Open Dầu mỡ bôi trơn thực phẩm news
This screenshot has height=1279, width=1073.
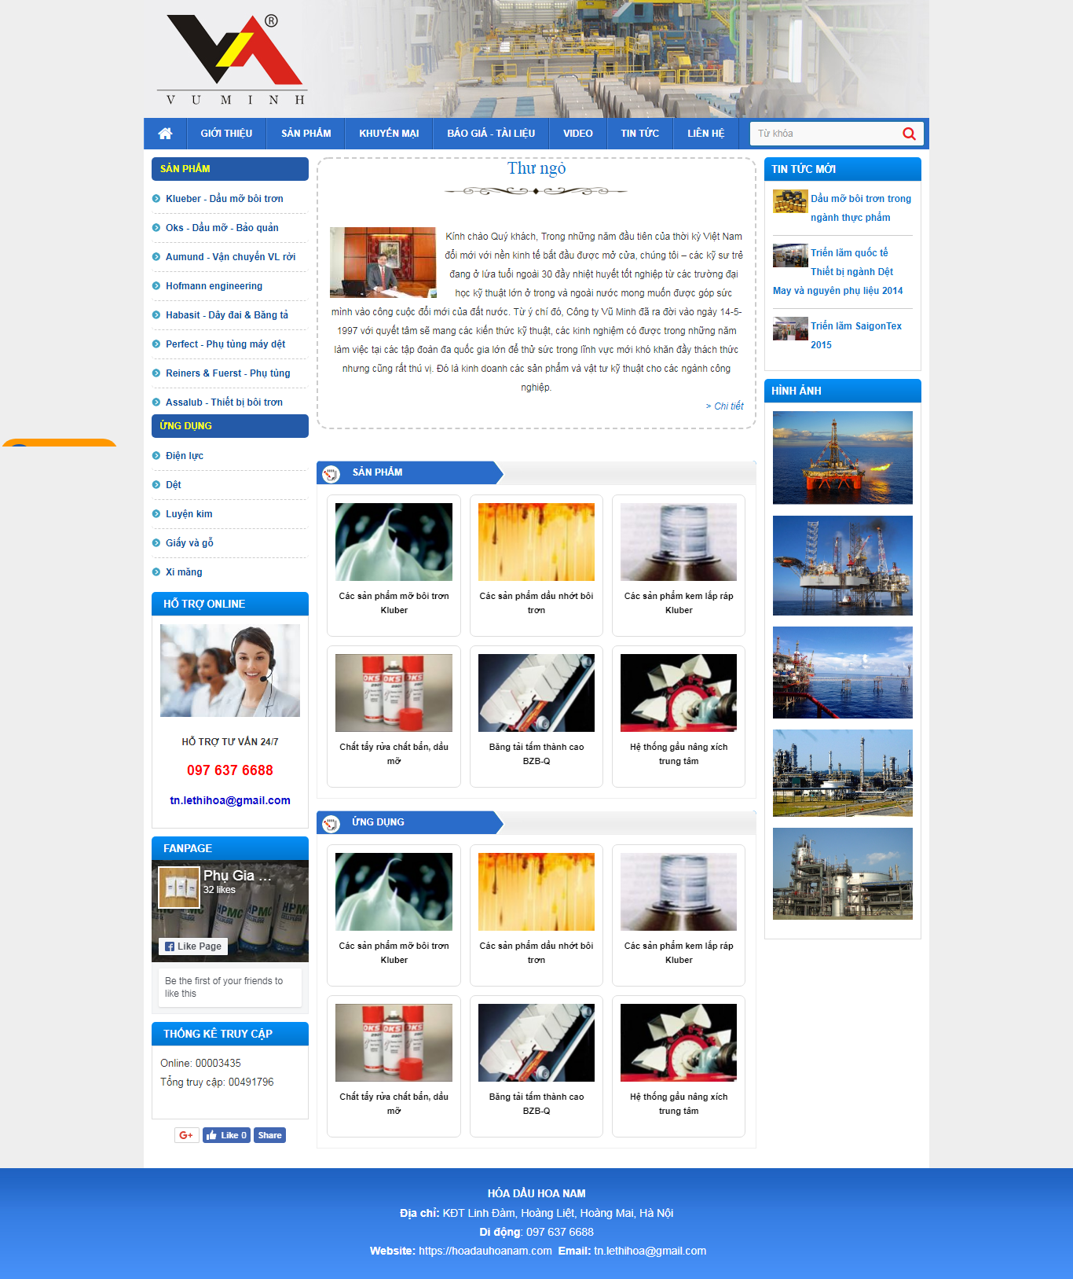[861, 208]
